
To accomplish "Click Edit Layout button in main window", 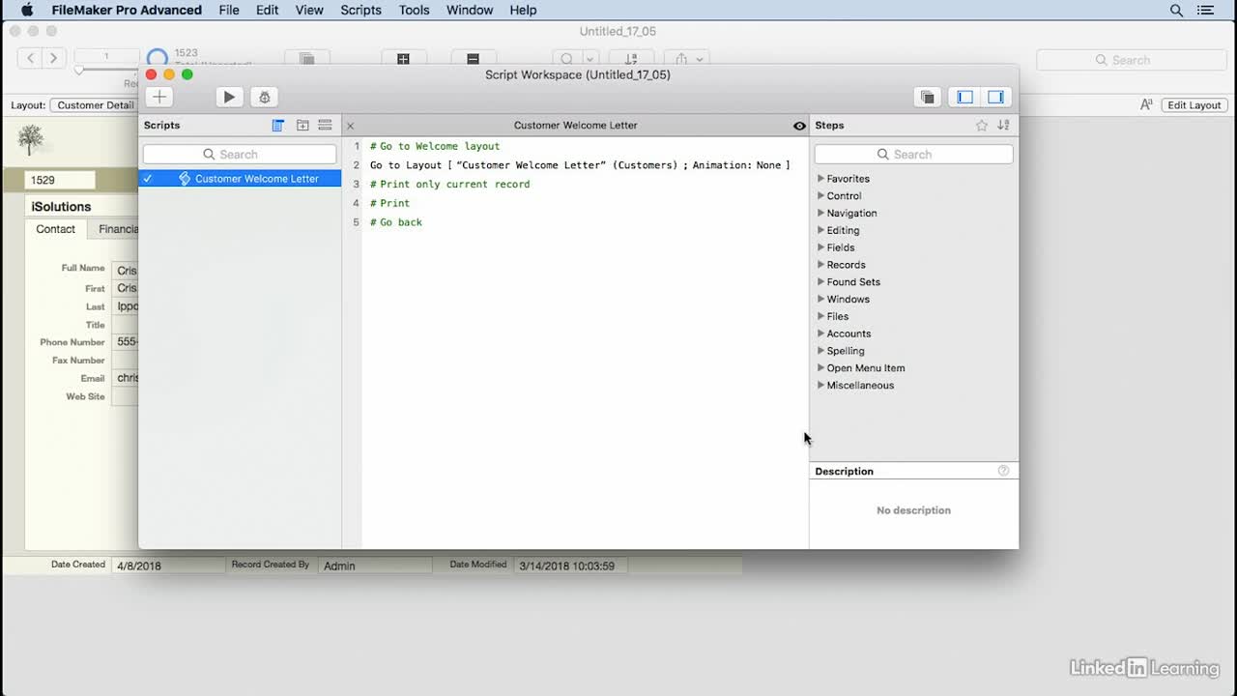I will pos(1194,105).
